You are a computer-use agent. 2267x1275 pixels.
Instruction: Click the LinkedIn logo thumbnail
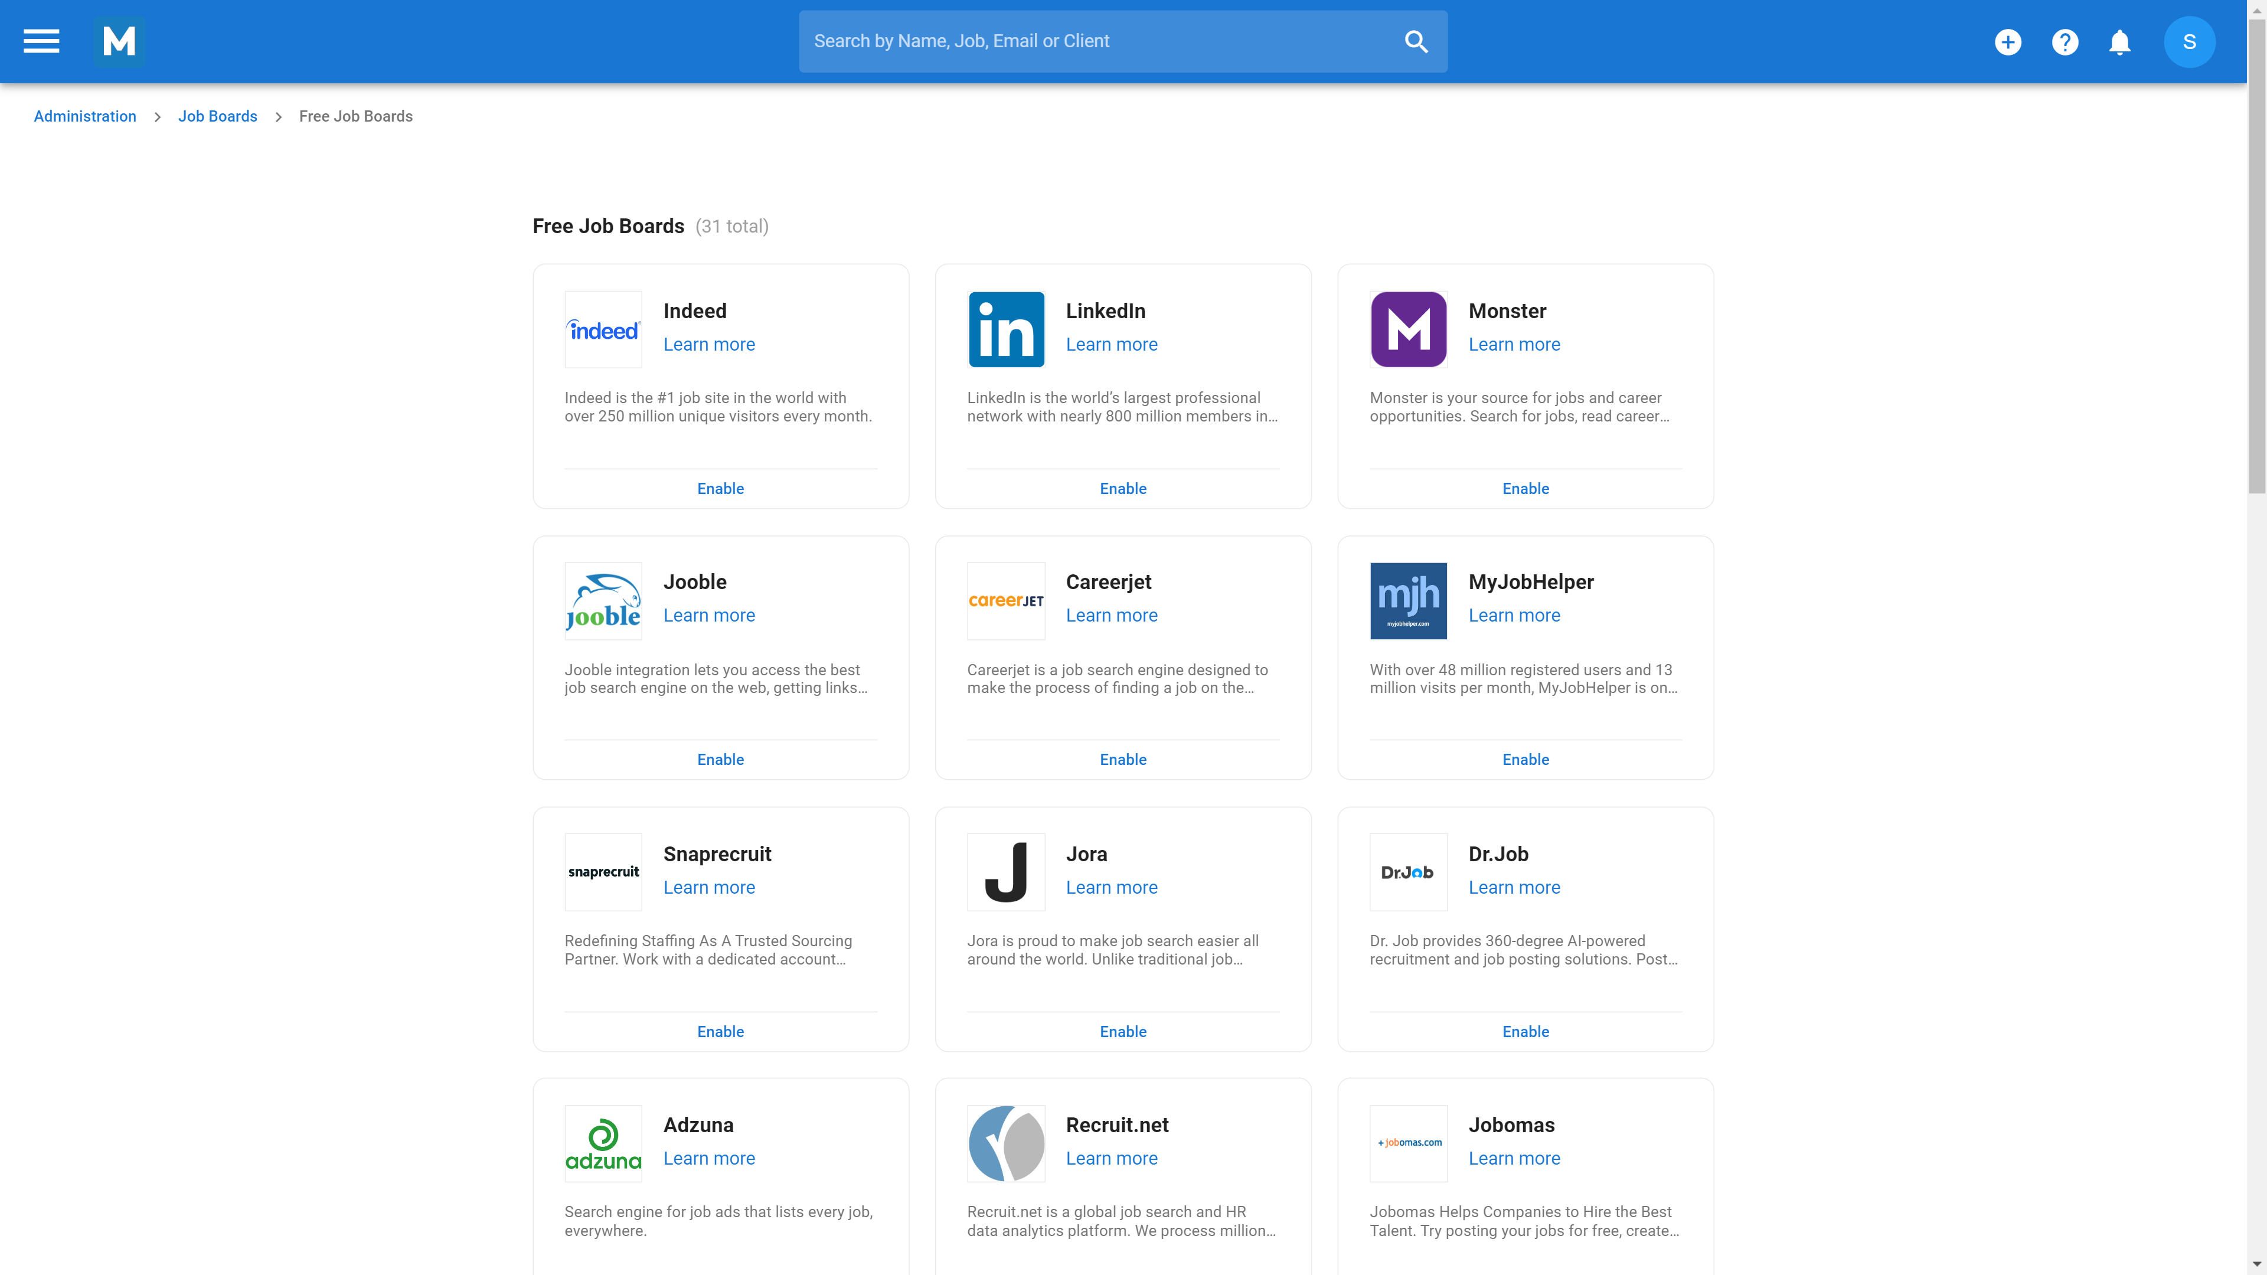[1006, 329]
